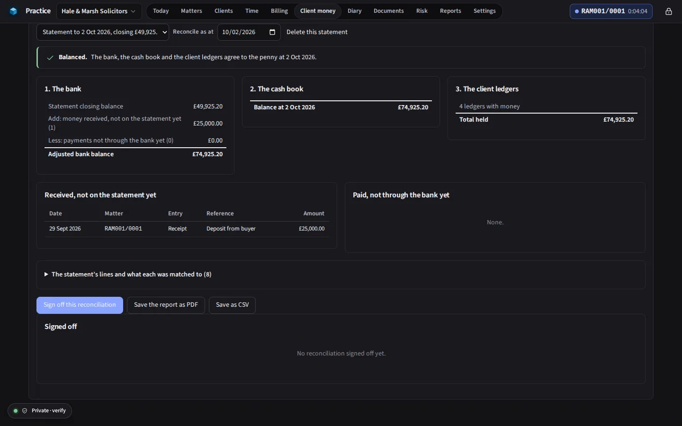This screenshot has height=426, width=682.
Task: Click the £25,000.00 amount in receipts table
Action: [x=312, y=229]
